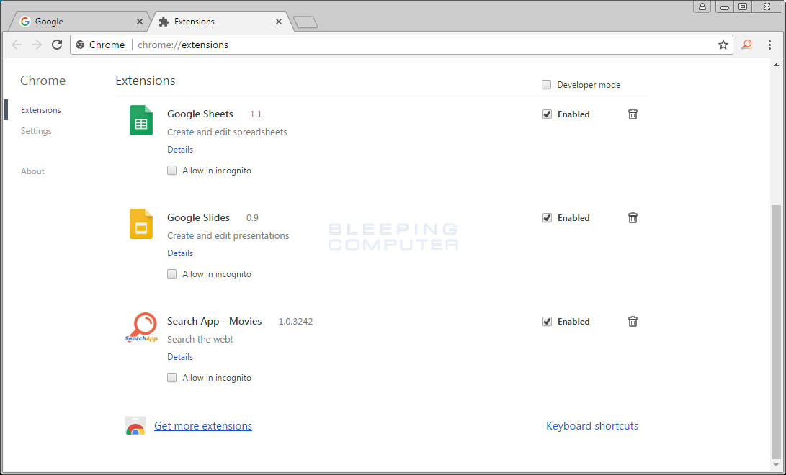This screenshot has width=786, height=475.
Task: Allow Google Slides in incognito
Action: (x=172, y=273)
